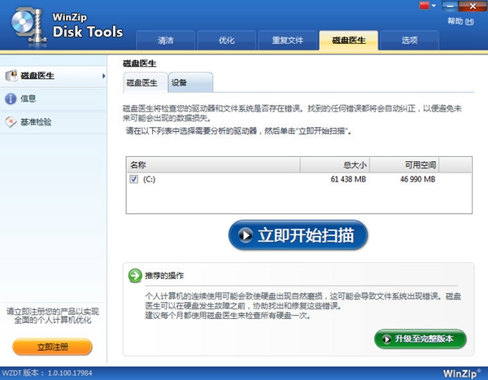Image resolution: width=488 pixels, height=380 pixels.
Task: Click the Chinese flag language icon
Action: click(x=425, y=6)
